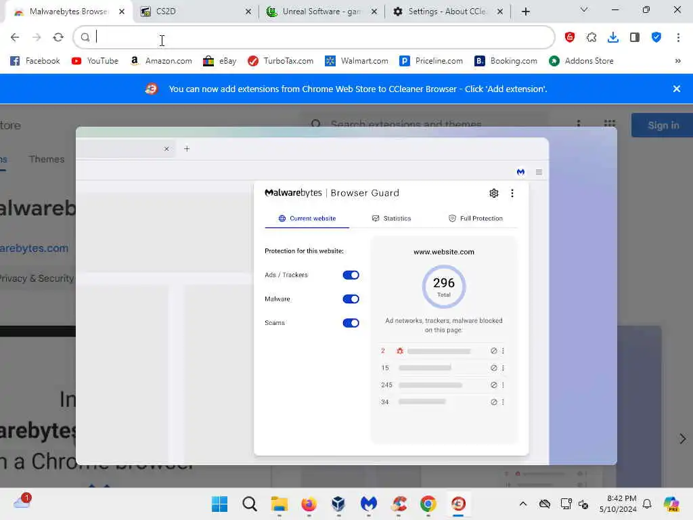Open the TurboTax.com bookmark
Viewport: 693px width, 520px height.
click(x=280, y=61)
